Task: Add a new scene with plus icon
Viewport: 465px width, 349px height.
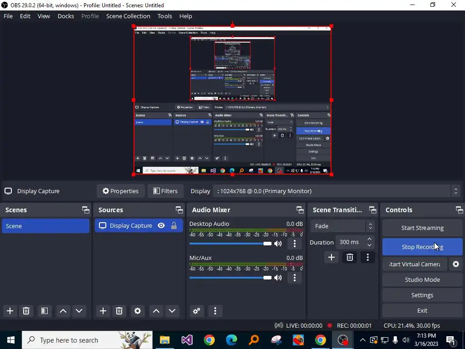Action: click(10, 311)
